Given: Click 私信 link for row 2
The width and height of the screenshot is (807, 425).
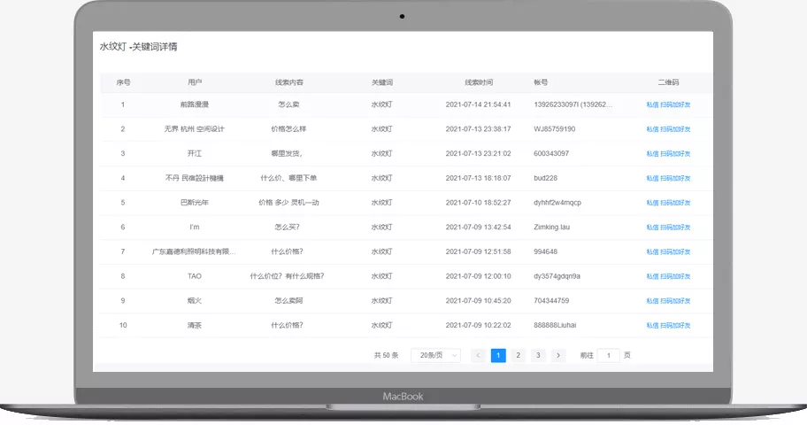Looking at the screenshot, I should 652,129.
